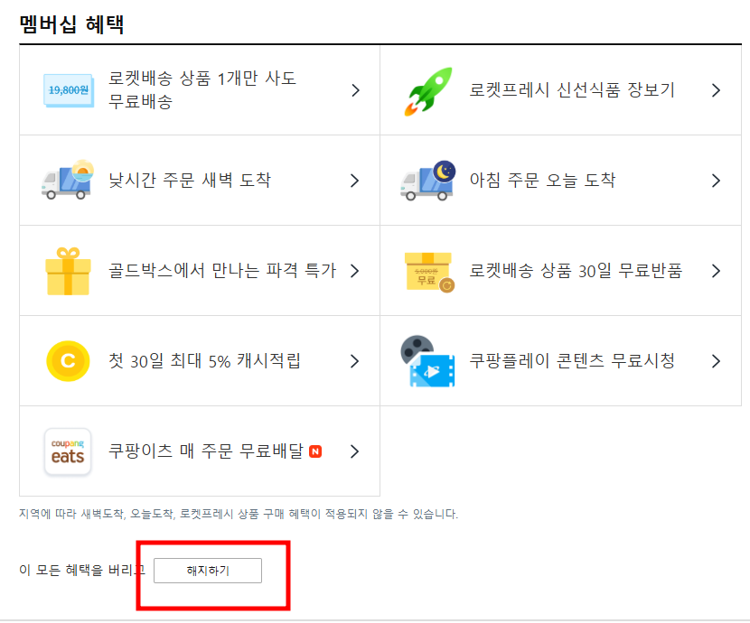Click the 19,800원 free shipping ticket icon
Viewport: 750px width, 623px height.
pos(69,90)
